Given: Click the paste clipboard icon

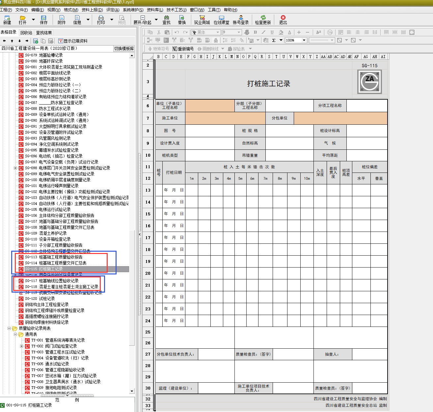Looking at the screenshot, I should [x=167, y=32].
